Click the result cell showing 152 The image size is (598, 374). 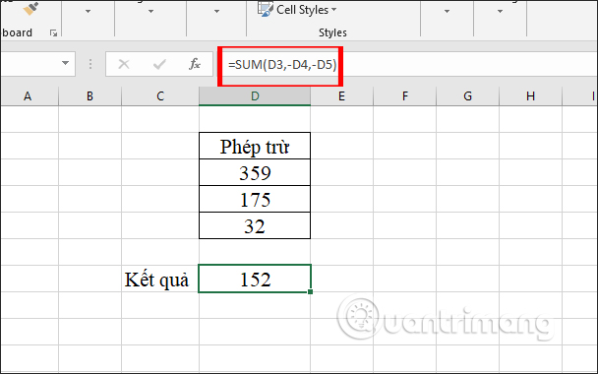click(255, 279)
